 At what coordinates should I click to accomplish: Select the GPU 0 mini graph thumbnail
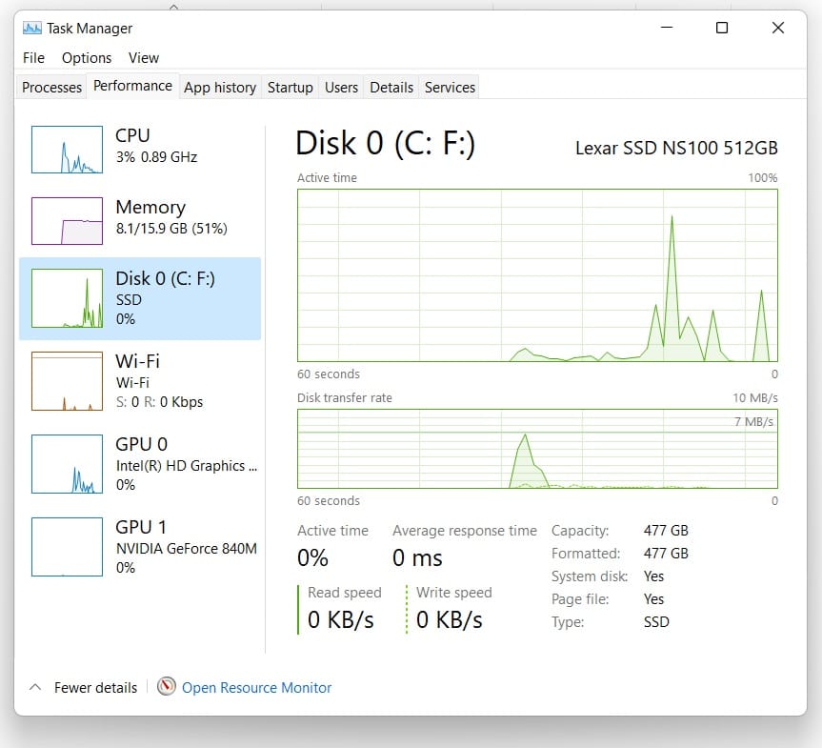(67, 464)
